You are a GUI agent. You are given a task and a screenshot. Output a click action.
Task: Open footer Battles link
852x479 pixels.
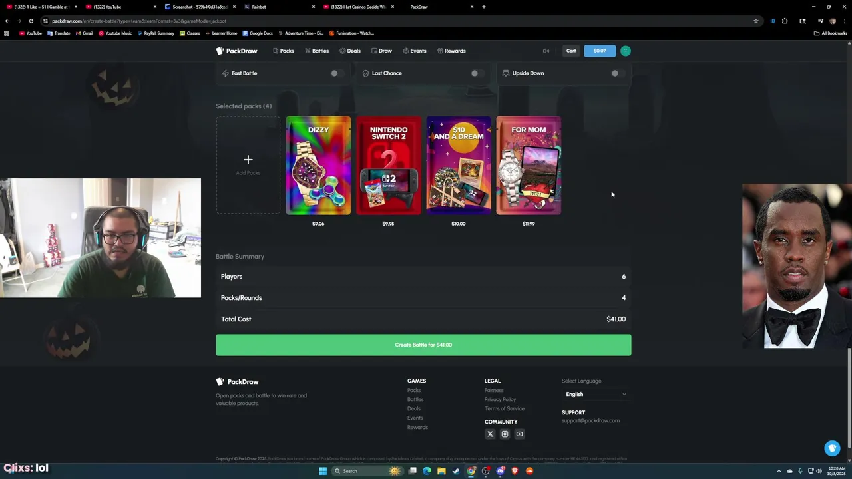coord(415,399)
